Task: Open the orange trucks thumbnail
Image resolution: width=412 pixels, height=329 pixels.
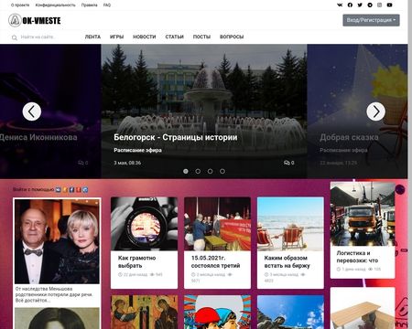Action: [363, 214]
